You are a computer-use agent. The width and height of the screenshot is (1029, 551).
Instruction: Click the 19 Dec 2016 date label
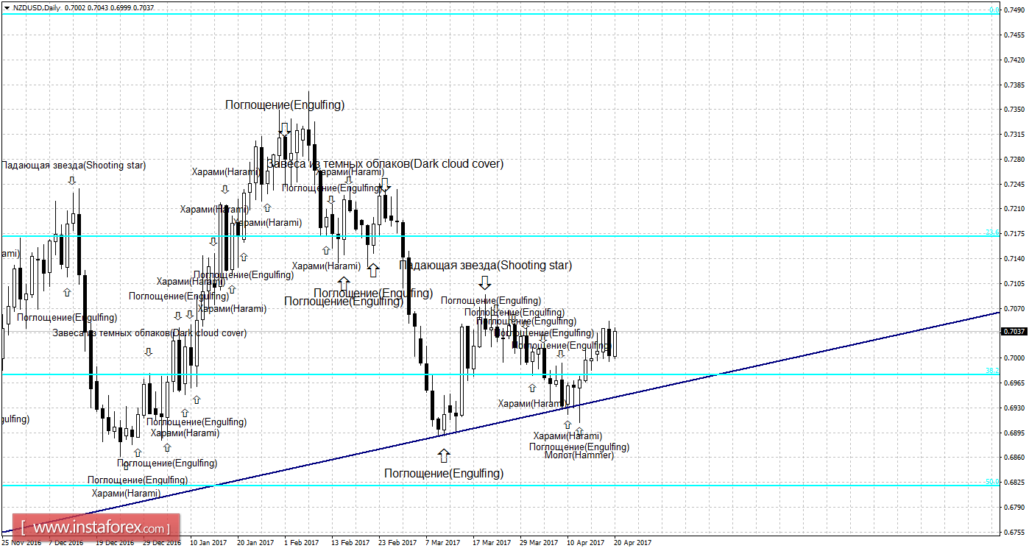113,543
